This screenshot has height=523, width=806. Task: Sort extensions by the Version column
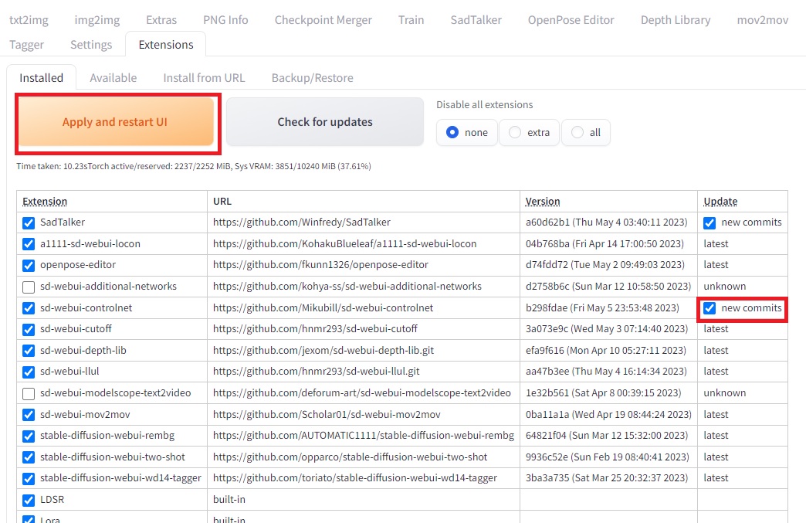[x=543, y=201]
